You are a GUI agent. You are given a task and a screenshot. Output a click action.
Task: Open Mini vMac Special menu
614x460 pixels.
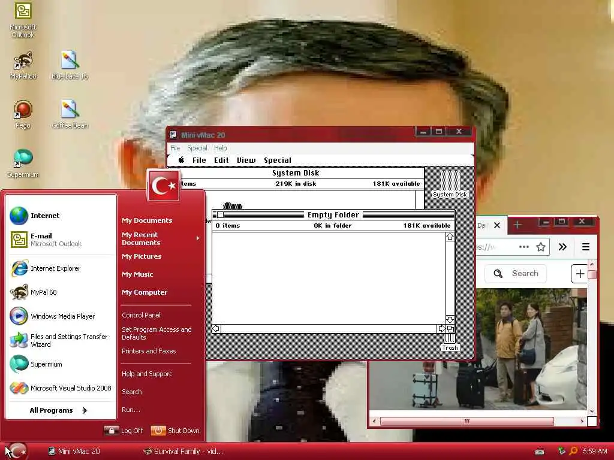(197, 148)
